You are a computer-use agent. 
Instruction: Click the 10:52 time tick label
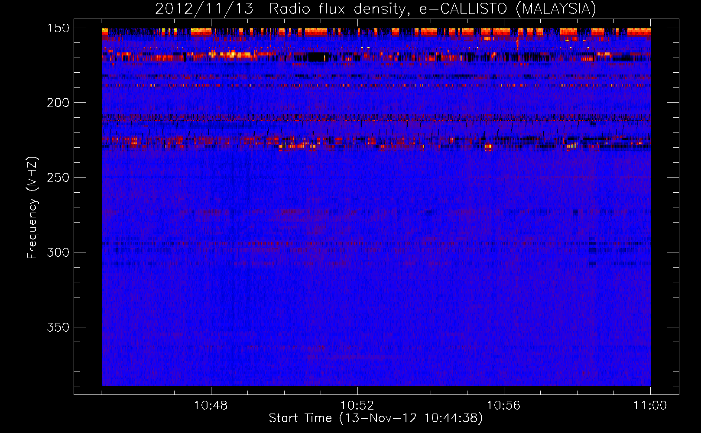click(x=357, y=406)
